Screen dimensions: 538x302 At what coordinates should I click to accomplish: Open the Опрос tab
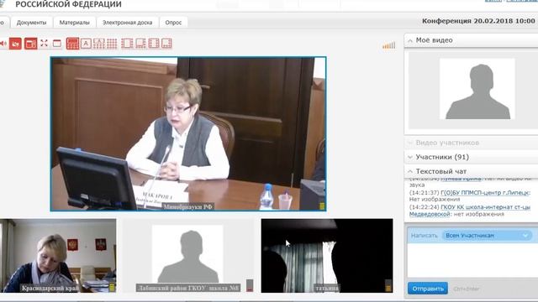pyautogui.click(x=173, y=23)
